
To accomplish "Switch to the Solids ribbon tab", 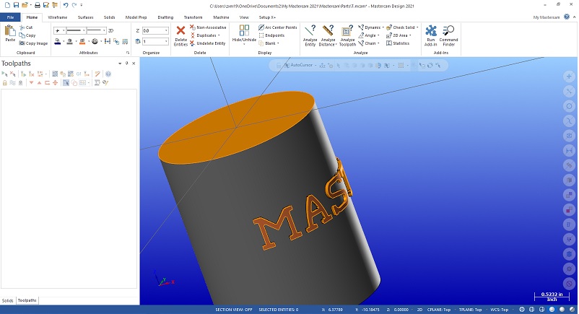I will (x=109, y=17).
